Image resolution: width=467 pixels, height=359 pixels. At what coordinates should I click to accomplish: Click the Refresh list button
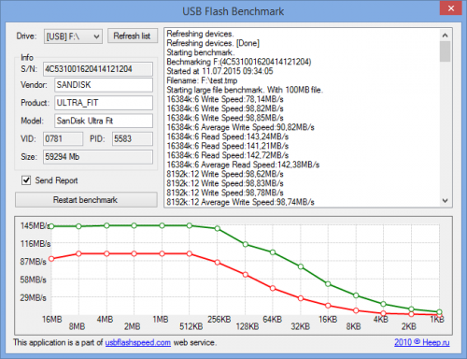(133, 36)
